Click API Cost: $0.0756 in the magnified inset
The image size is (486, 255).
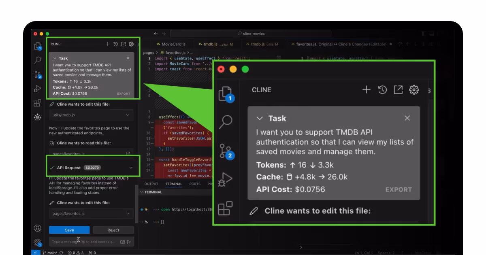290,189
